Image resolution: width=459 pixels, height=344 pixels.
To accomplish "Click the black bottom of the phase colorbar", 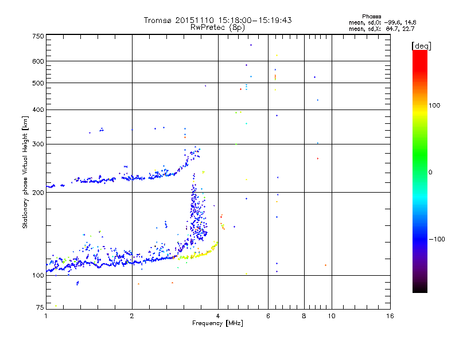I will point(420,288).
